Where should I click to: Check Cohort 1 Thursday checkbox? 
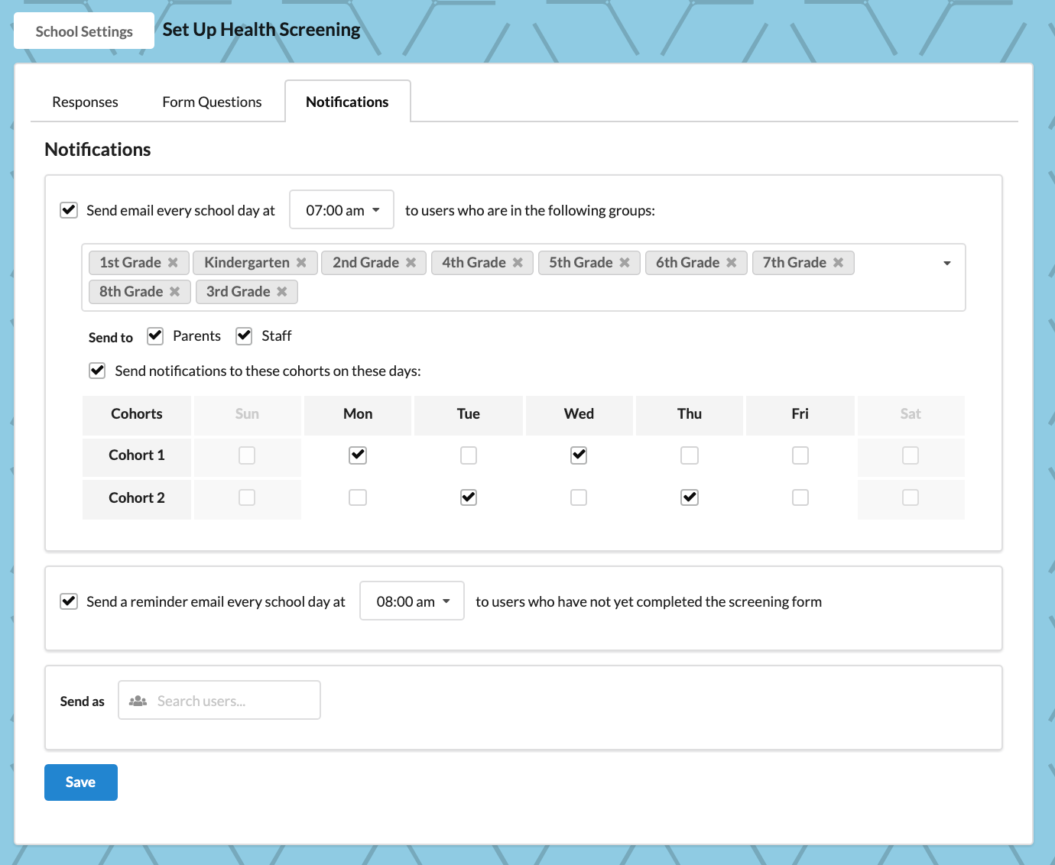(x=690, y=455)
